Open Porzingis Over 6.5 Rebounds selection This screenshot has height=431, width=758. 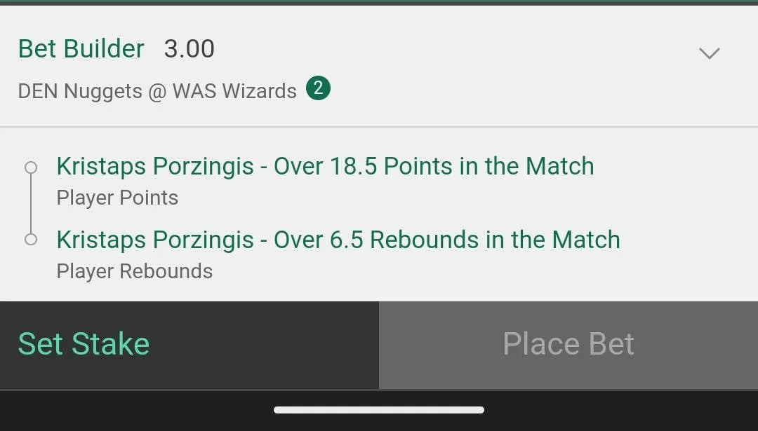[x=338, y=240]
